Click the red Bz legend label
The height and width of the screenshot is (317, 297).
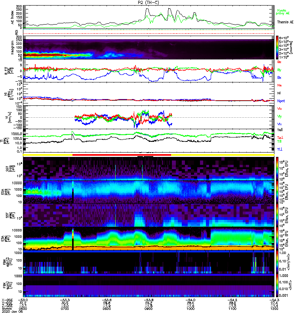279,62
